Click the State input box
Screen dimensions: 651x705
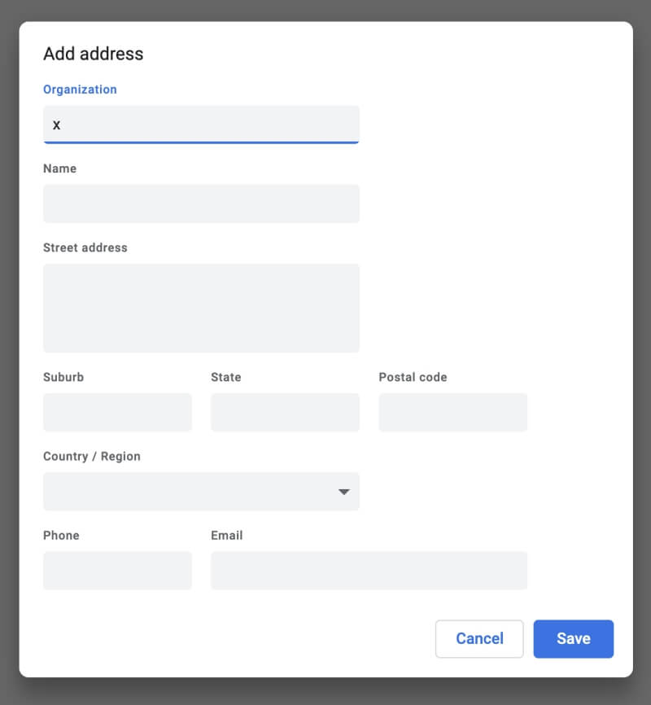pos(285,412)
